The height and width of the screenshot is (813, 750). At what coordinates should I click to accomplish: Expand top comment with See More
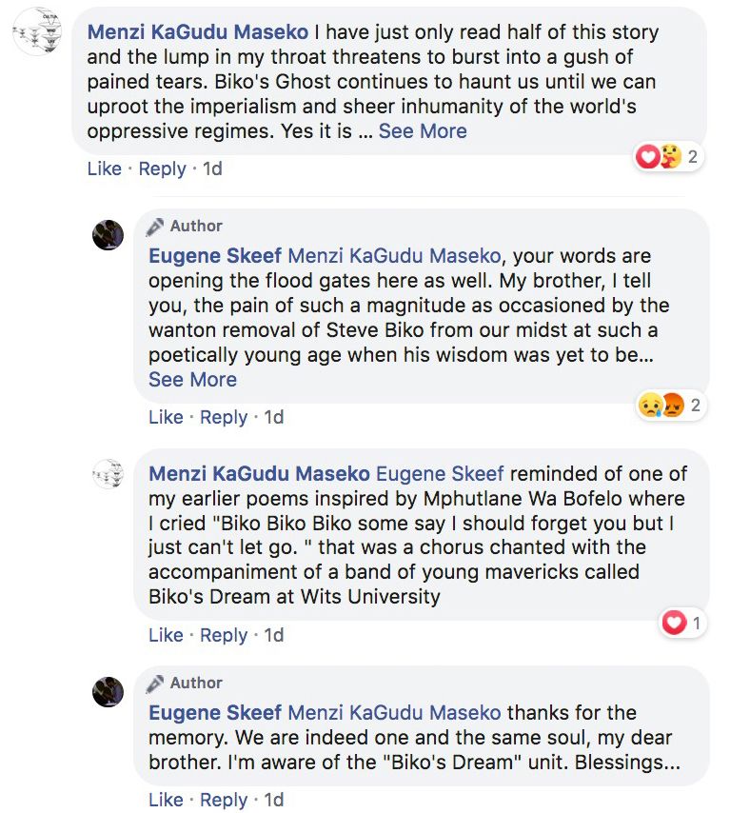pos(423,131)
